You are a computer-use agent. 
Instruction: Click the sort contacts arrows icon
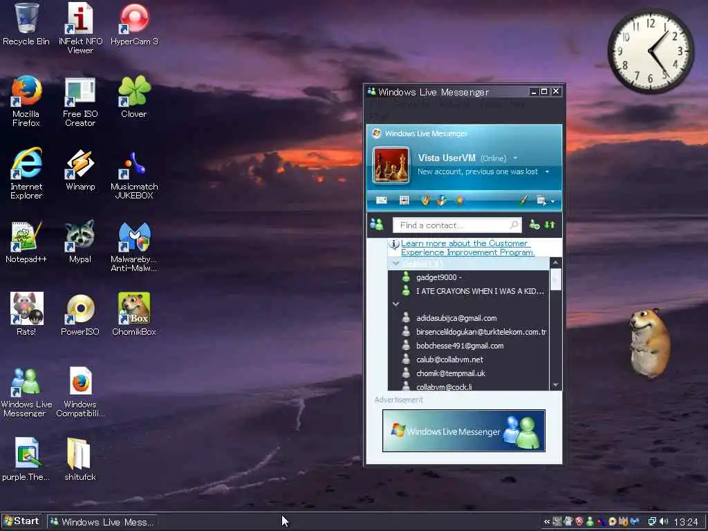(550, 225)
